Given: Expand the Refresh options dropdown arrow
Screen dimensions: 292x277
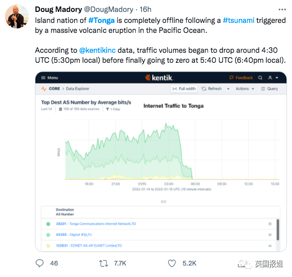Looking at the screenshot, I should click(x=228, y=89).
